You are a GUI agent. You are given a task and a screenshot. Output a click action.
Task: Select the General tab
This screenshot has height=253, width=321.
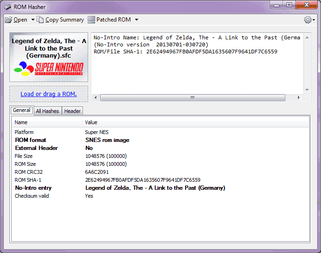(x=22, y=110)
